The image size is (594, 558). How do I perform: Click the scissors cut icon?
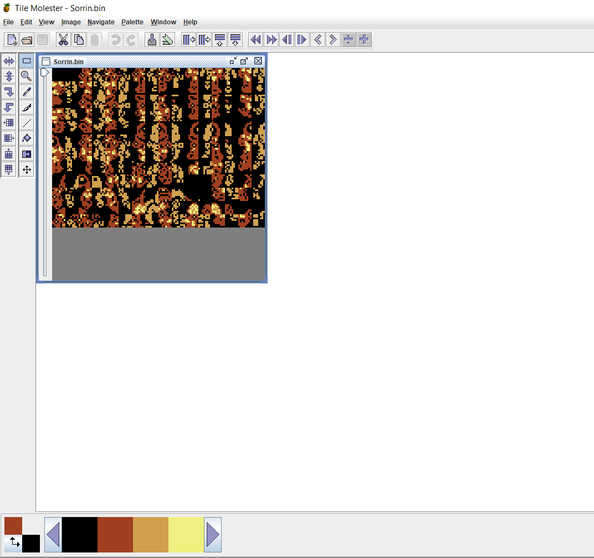click(63, 40)
